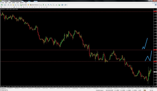This screenshot has height=91, width=157.
Task: Switch to the CADJPY,Weekly chart tab
Action: (60, 88)
